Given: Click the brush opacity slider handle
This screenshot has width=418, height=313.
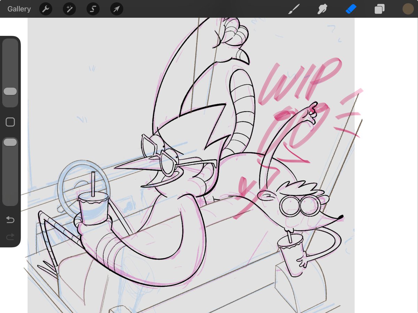Looking at the screenshot, I should click(10, 142).
